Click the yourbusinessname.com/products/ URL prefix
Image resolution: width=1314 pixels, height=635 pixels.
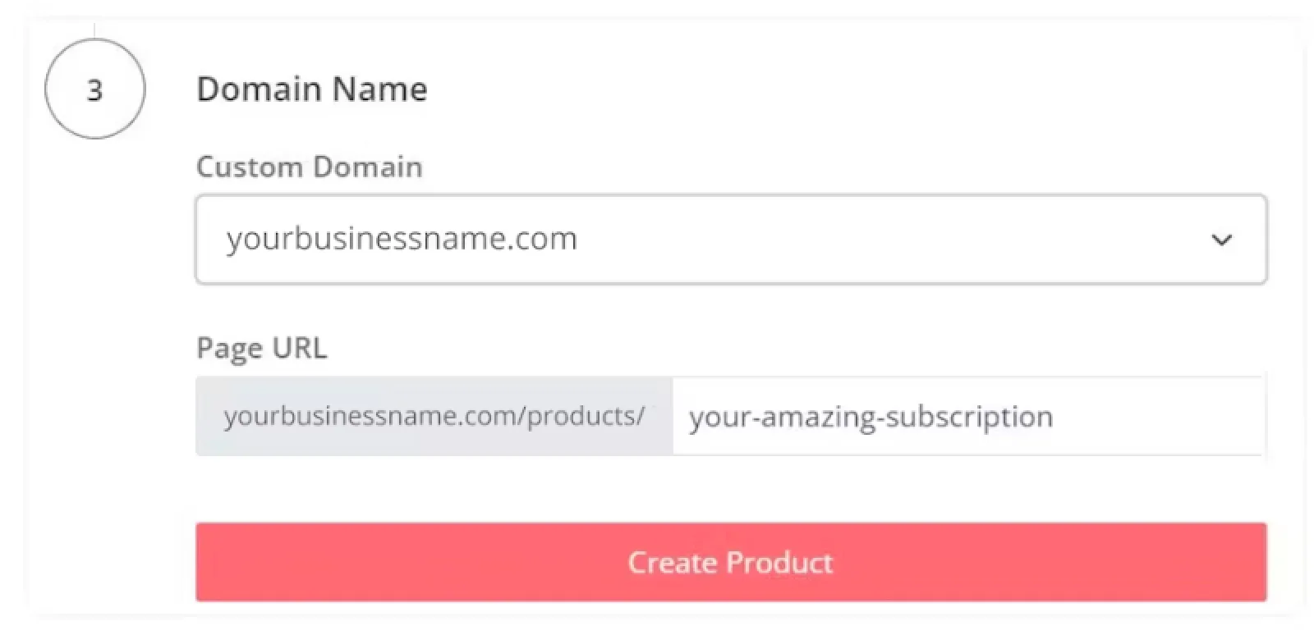click(434, 416)
